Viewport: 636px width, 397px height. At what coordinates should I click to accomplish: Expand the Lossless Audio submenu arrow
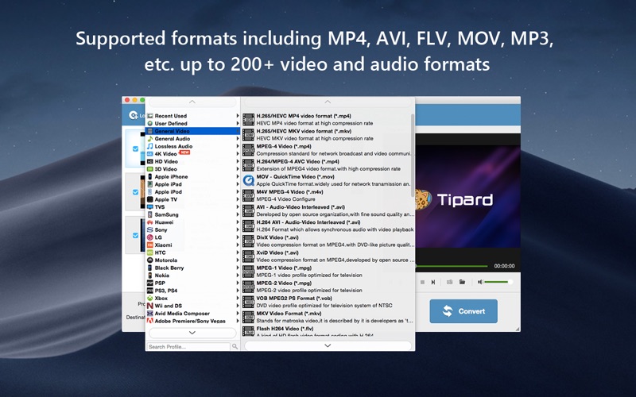point(238,146)
